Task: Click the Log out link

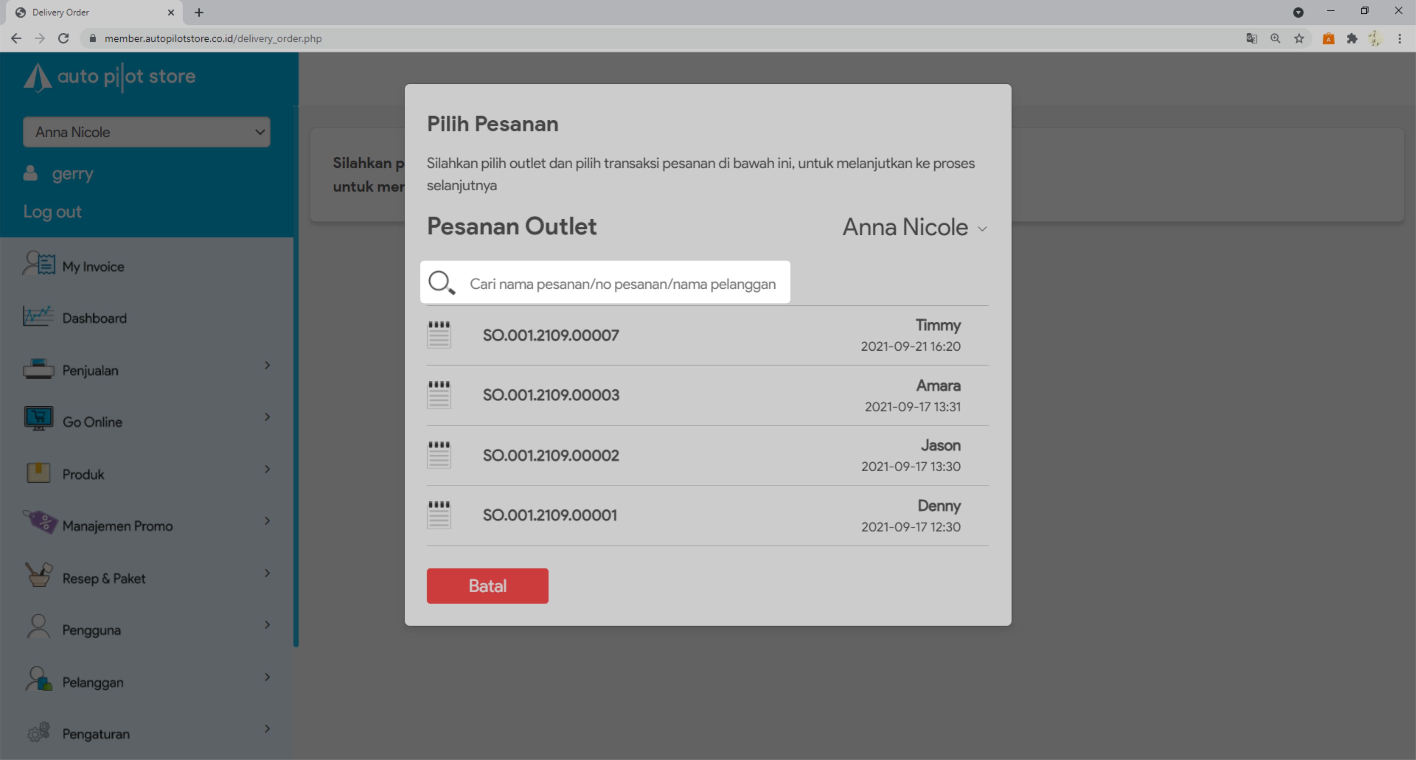Action: pos(52,212)
